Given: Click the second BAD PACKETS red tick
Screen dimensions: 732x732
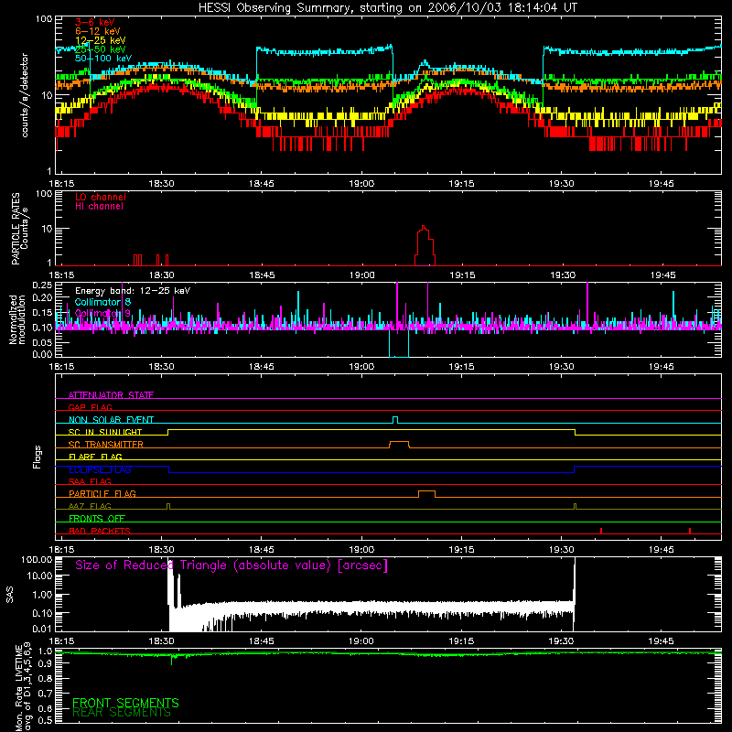Looking at the screenshot, I should (x=690, y=531).
